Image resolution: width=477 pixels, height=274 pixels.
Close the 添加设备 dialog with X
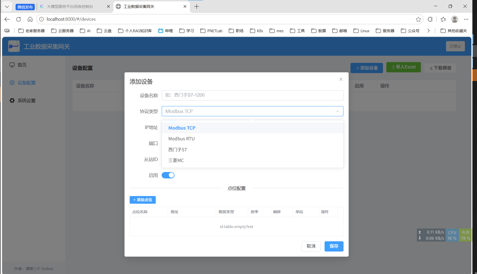coord(341,79)
